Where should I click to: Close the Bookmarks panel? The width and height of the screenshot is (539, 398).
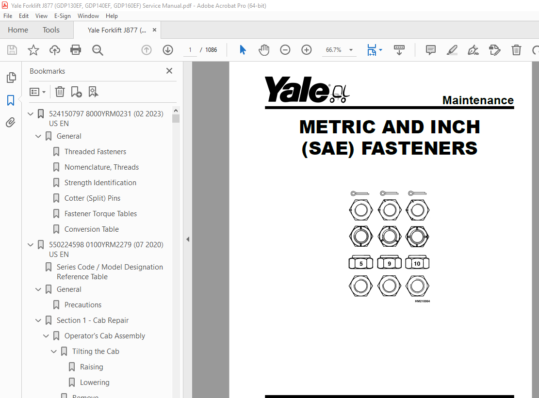(169, 71)
